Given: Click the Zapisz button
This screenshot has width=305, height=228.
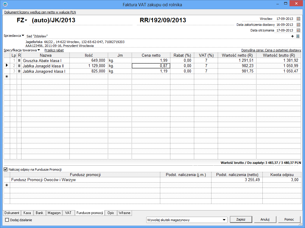Looking at the screenshot, I should click(x=241, y=219).
